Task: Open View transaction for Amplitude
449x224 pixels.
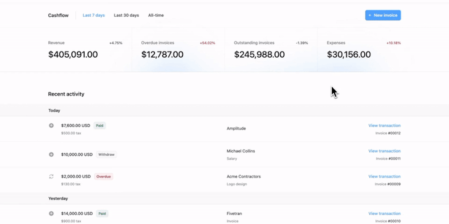Action: click(384, 126)
